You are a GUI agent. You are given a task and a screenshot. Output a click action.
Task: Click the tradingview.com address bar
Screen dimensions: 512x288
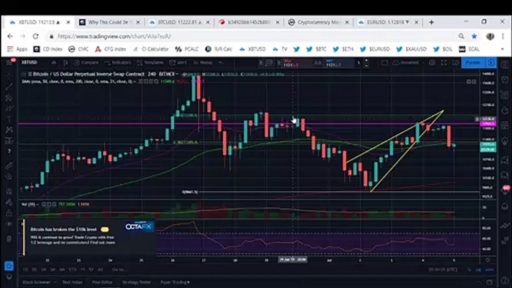point(252,36)
